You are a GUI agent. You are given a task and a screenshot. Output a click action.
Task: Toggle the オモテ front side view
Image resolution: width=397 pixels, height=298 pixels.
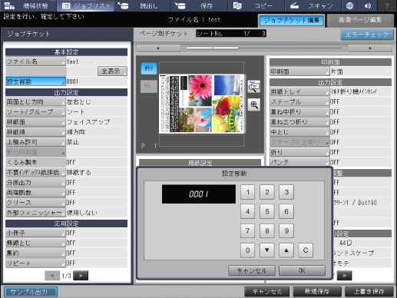149,68
